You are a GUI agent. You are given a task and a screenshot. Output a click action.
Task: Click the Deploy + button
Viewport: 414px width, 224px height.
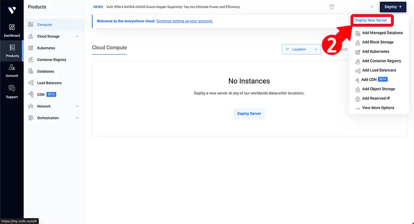coord(393,7)
